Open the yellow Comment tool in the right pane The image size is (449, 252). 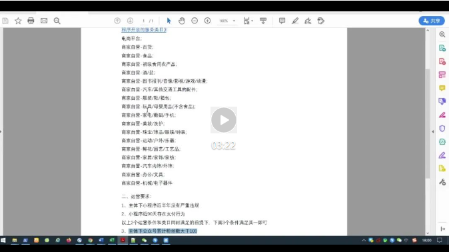click(x=442, y=88)
